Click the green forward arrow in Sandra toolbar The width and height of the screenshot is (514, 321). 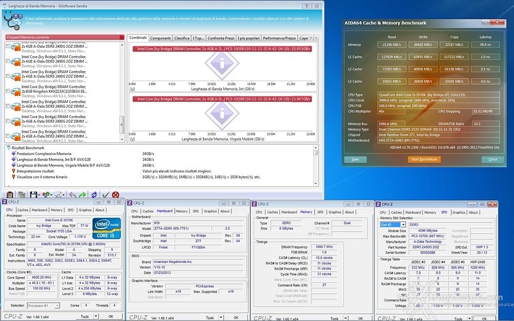click(82, 195)
